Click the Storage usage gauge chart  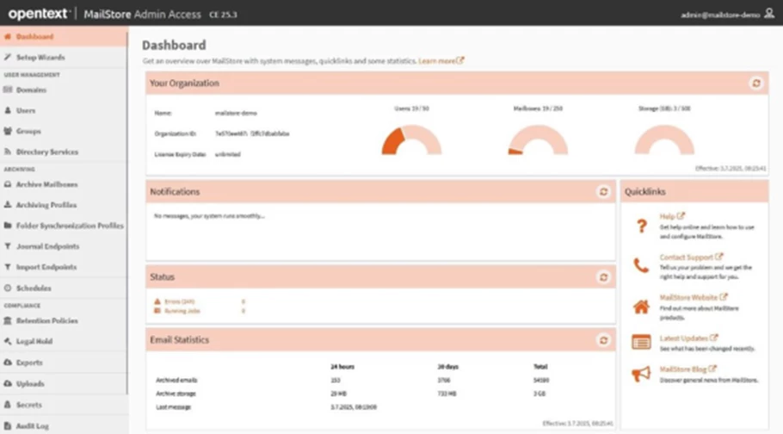coord(664,140)
